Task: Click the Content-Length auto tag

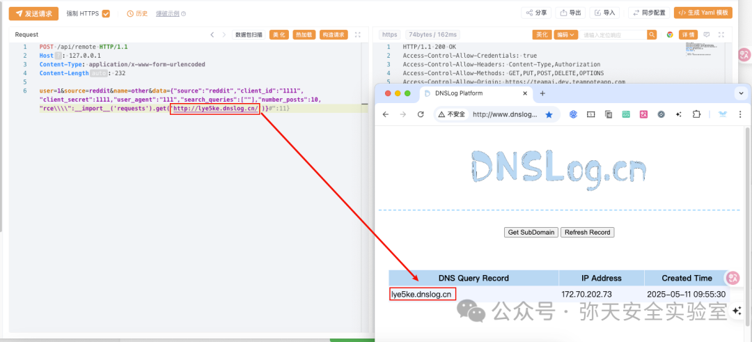Action: click(100, 73)
